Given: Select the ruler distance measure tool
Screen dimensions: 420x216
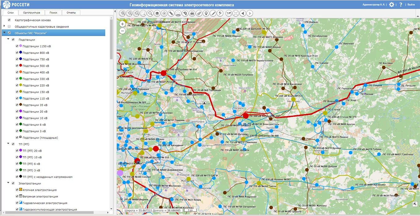Looking at the screenshot, I should [x=171, y=13].
